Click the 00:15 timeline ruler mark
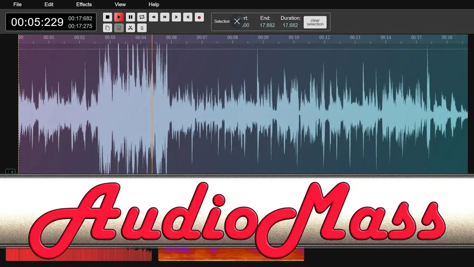474x267 pixels. coord(416,37)
